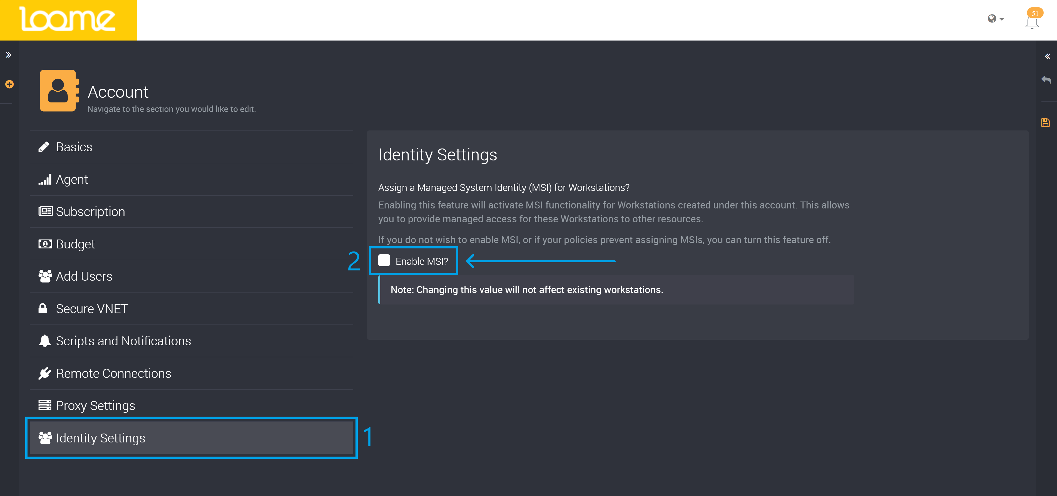The width and height of the screenshot is (1057, 496).
Task: Select Identity Settings menu item
Action: tap(101, 438)
